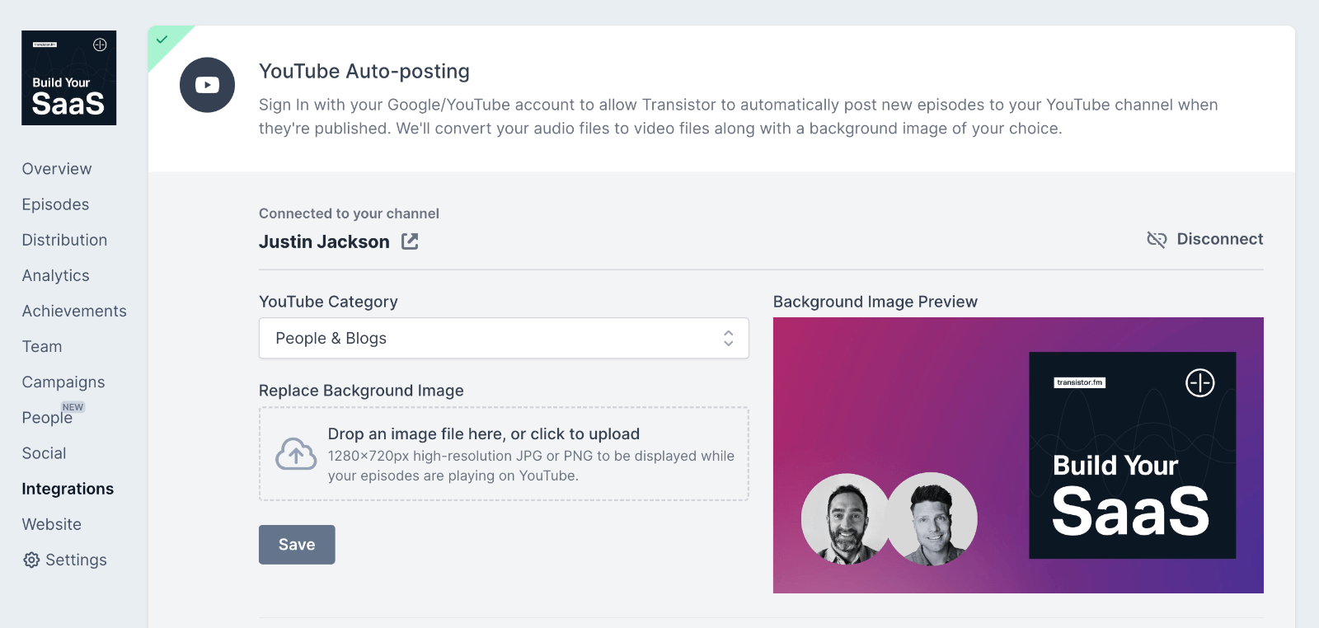Go to Episodes in the sidebar
Image resolution: width=1319 pixels, height=628 pixels.
55,204
